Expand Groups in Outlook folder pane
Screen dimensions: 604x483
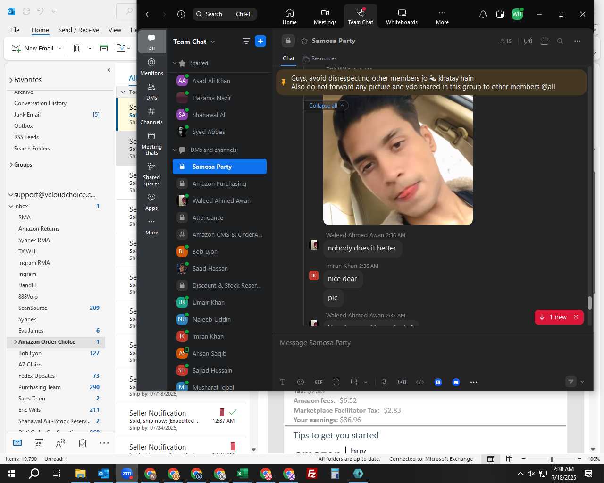(11, 165)
